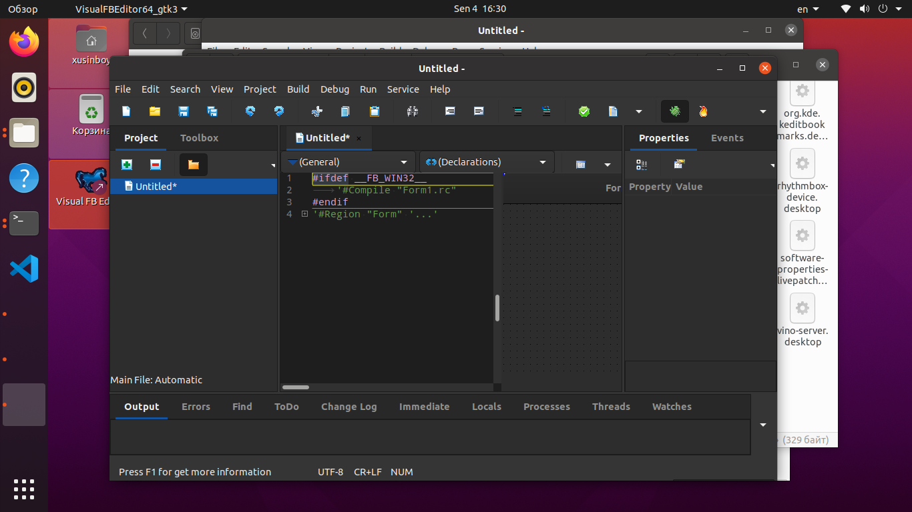Start debugging with the green bug icon
Viewport: 912px width, 512px height.
point(675,111)
